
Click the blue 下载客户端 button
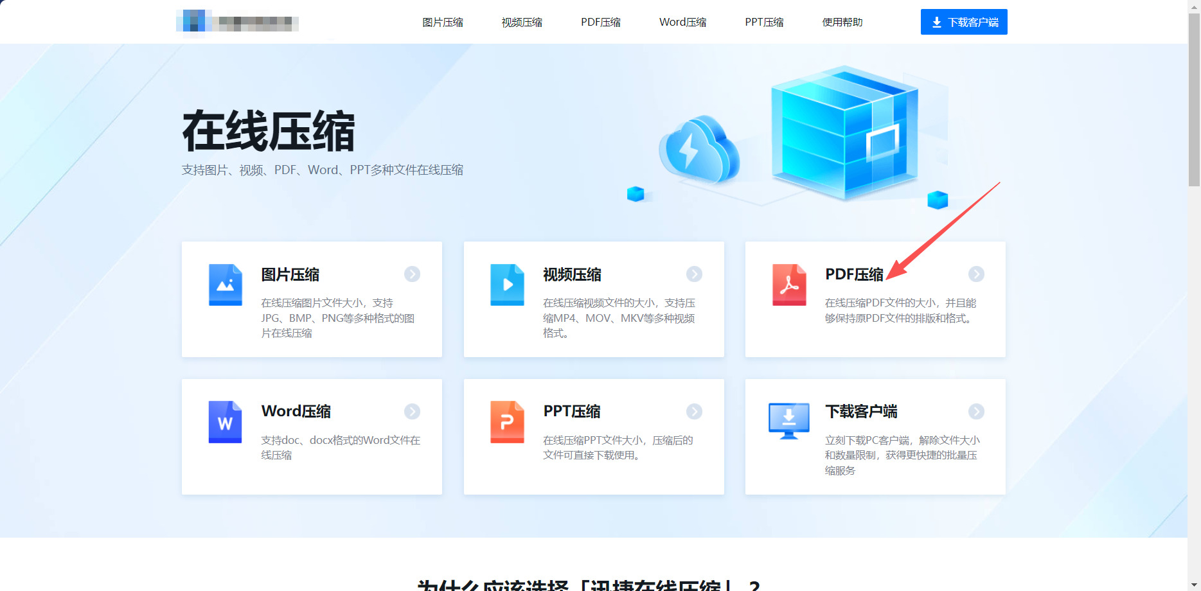tap(964, 22)
